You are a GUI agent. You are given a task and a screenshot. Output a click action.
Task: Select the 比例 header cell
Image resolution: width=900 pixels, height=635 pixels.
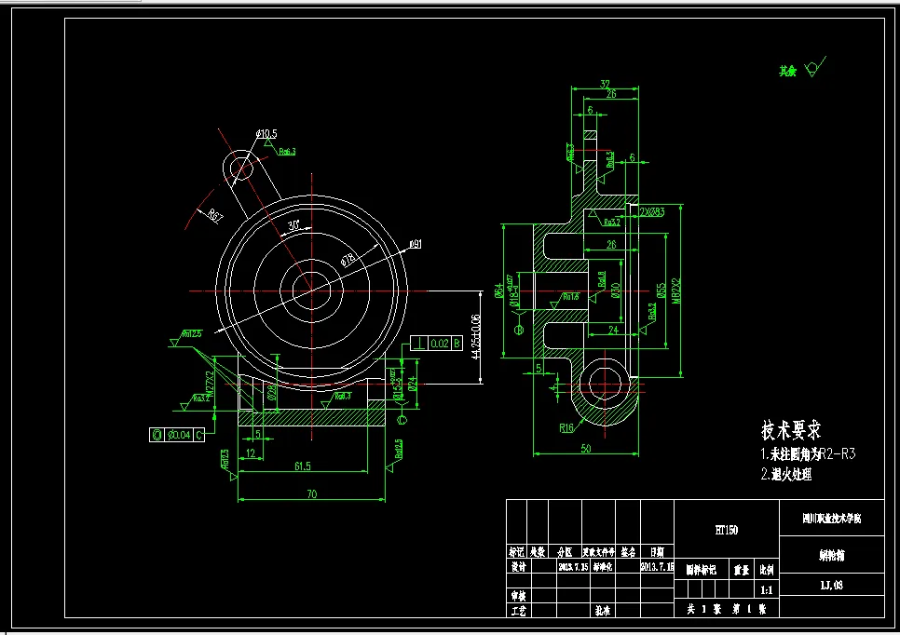pyautogui.click(x=767, y=570)
